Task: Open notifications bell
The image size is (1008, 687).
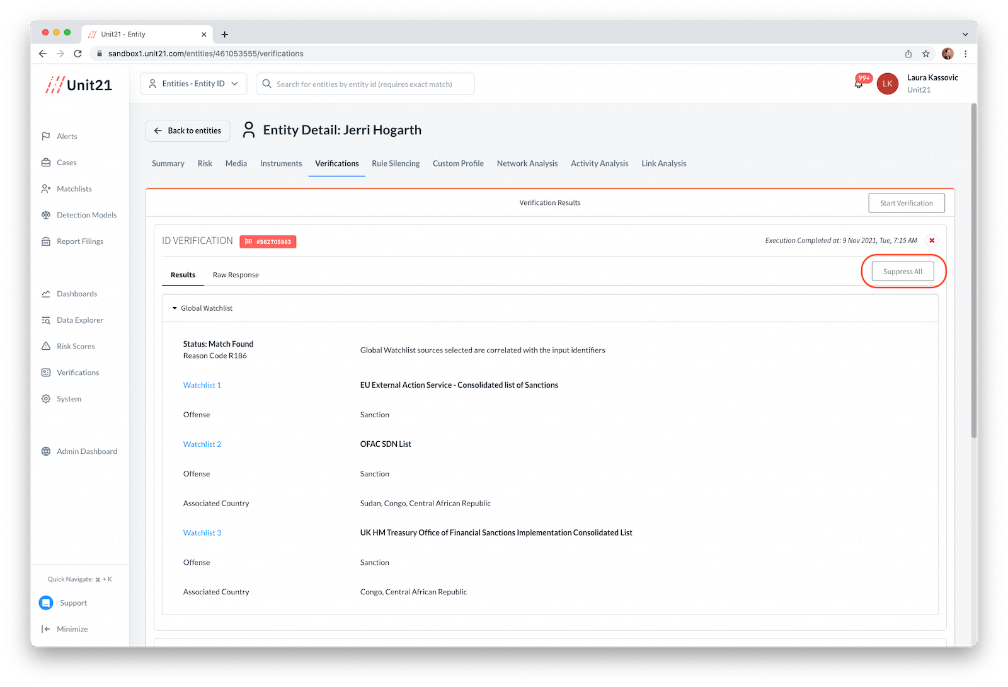Action: pos(859,84)
